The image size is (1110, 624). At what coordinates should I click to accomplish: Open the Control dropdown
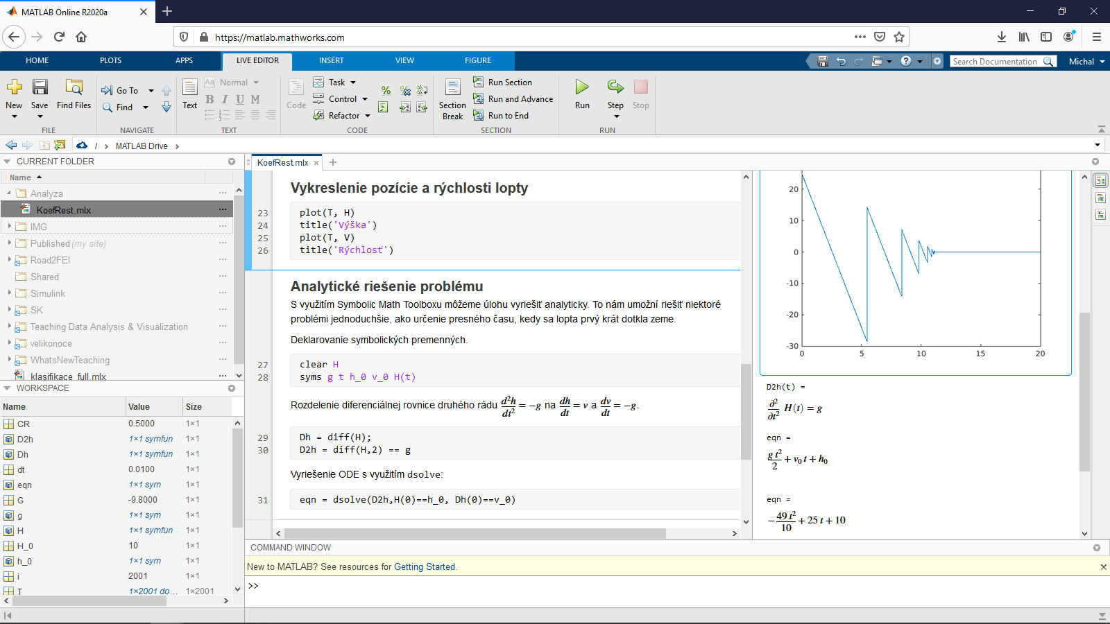tap(341, 99)
